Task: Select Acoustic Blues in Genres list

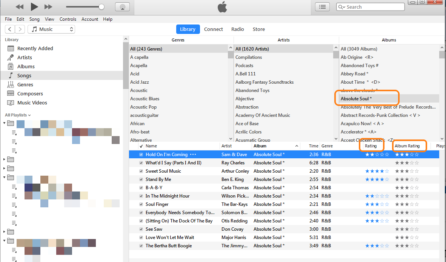Action: point(145,99)
